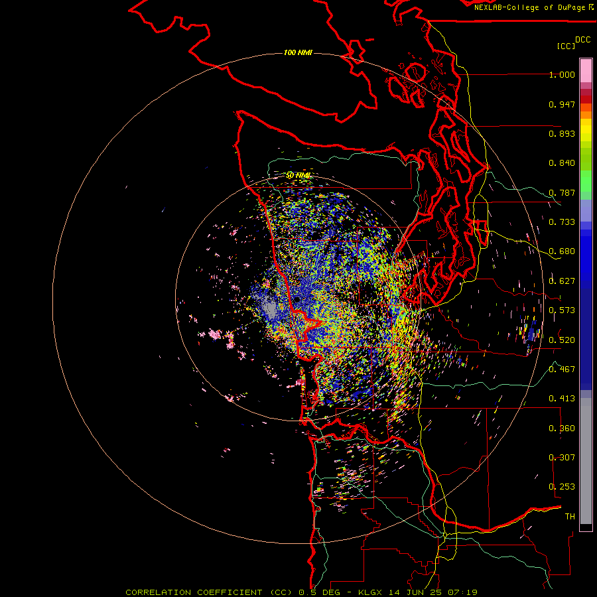
Task: Select the 0.627 legend value
Action: [x=562, y=281]
